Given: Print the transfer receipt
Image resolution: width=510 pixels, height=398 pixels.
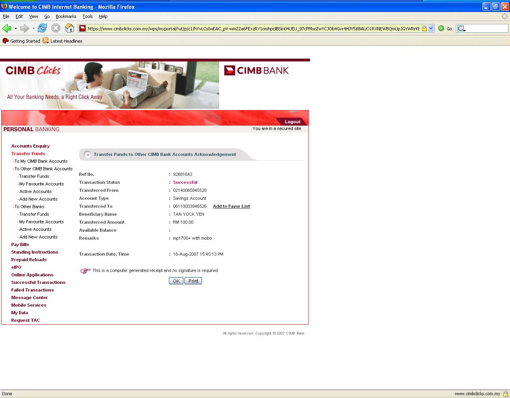Looking at the screenshot, I should click(x=193, y=281).
